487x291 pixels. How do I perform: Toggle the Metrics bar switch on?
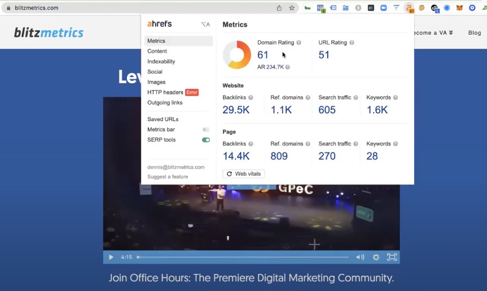coord(206,129)
